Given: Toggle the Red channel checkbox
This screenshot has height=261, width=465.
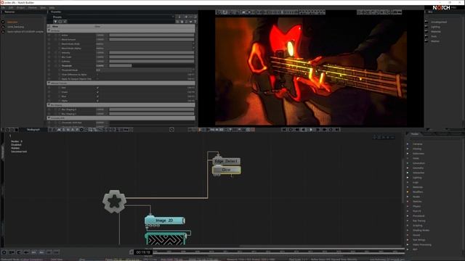Looking at the screenshot, I should click(x=97, y=88).
